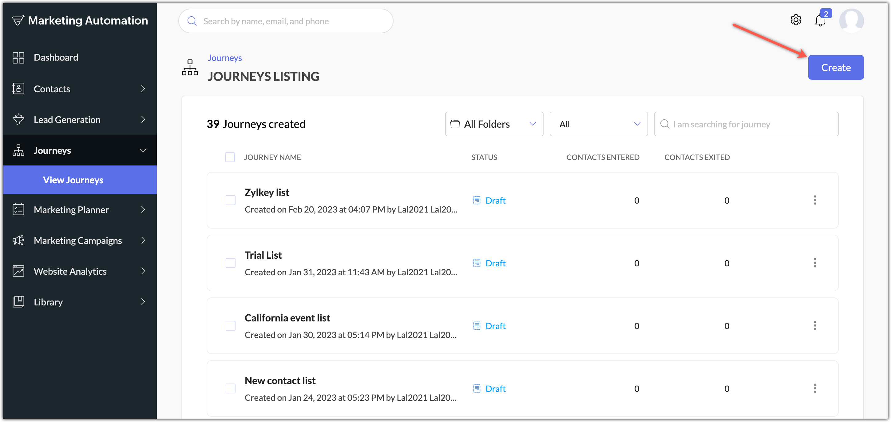Click the blue Create button
The height and width of the screenshot is (422, 891).
[836, 67]
